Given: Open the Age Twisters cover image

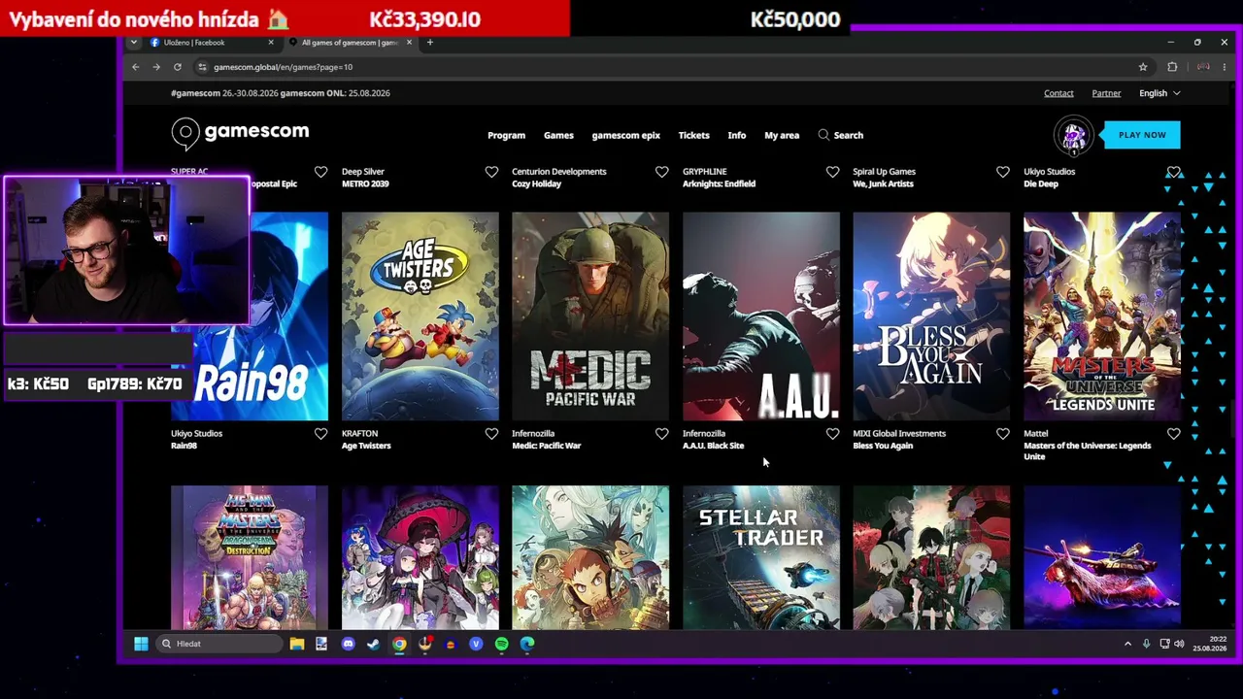Looking at the screenshot, I should tap(420, 316).
